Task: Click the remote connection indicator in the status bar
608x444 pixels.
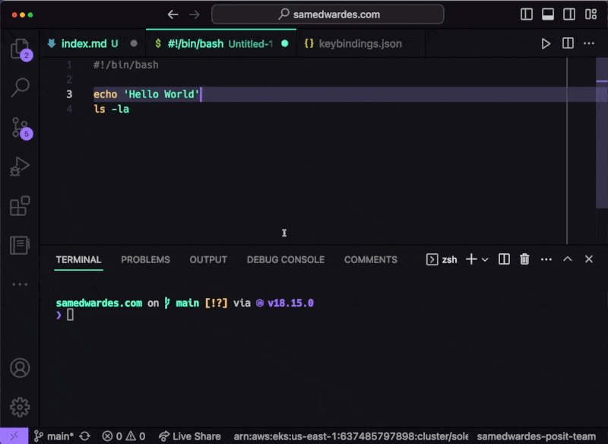Action: (x=12, y=436)
